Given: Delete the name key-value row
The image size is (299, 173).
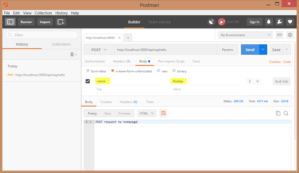Looking at the screenshot, I should pyautogui.click(x=258, y=81).
